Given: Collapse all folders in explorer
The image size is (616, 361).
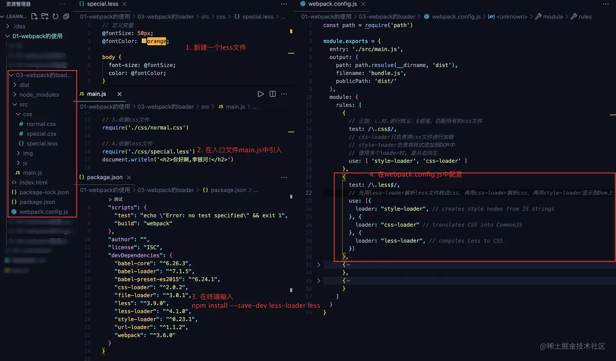Looking at the screenshot, I should click(x=66, y=17).
